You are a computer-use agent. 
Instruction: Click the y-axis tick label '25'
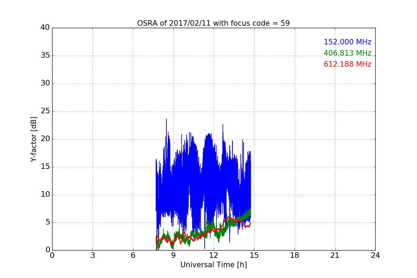tap(45, 111)
